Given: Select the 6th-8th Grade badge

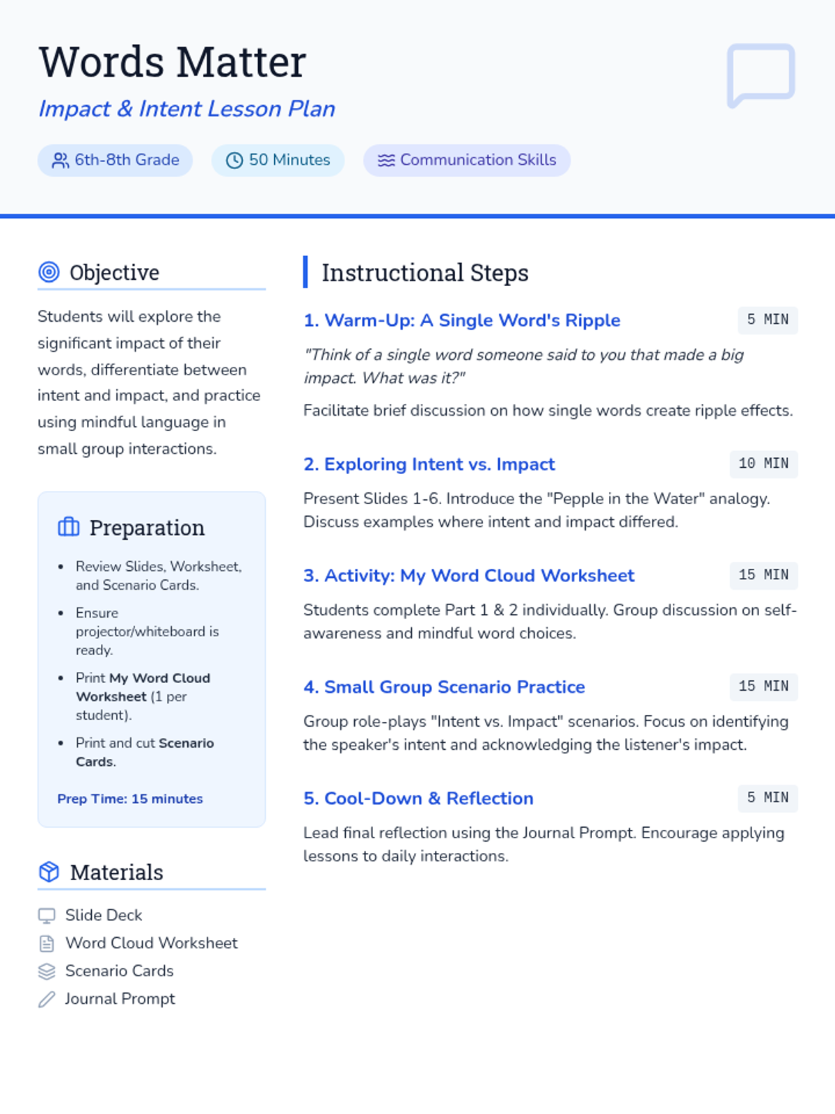Looking at the screenshot, I should point(116,160).
